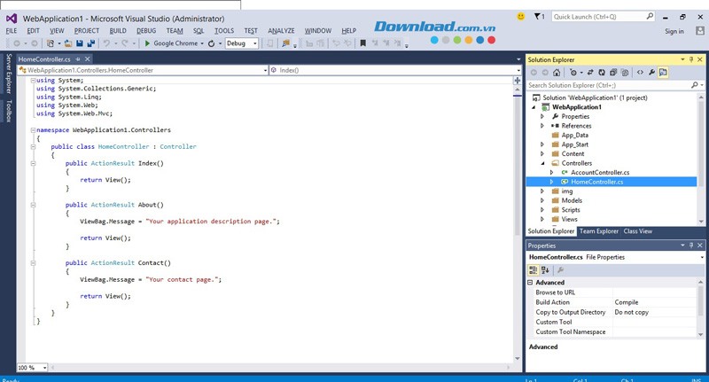Refresh Solution Explorer using the circular arrows icon
The height and width of the screenshot is (382, 709).
602,73
